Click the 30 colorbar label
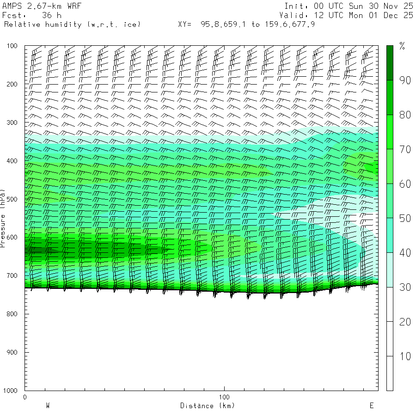 405,288
